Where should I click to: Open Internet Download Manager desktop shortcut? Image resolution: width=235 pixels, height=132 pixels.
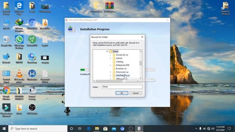click(x=19, y=25)
